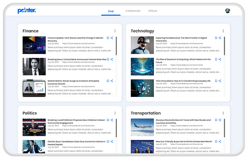Open the Market Watch laptop chart thumbnail
The height and width of the screenshot is (159, 248).
(x=34, y=88)
